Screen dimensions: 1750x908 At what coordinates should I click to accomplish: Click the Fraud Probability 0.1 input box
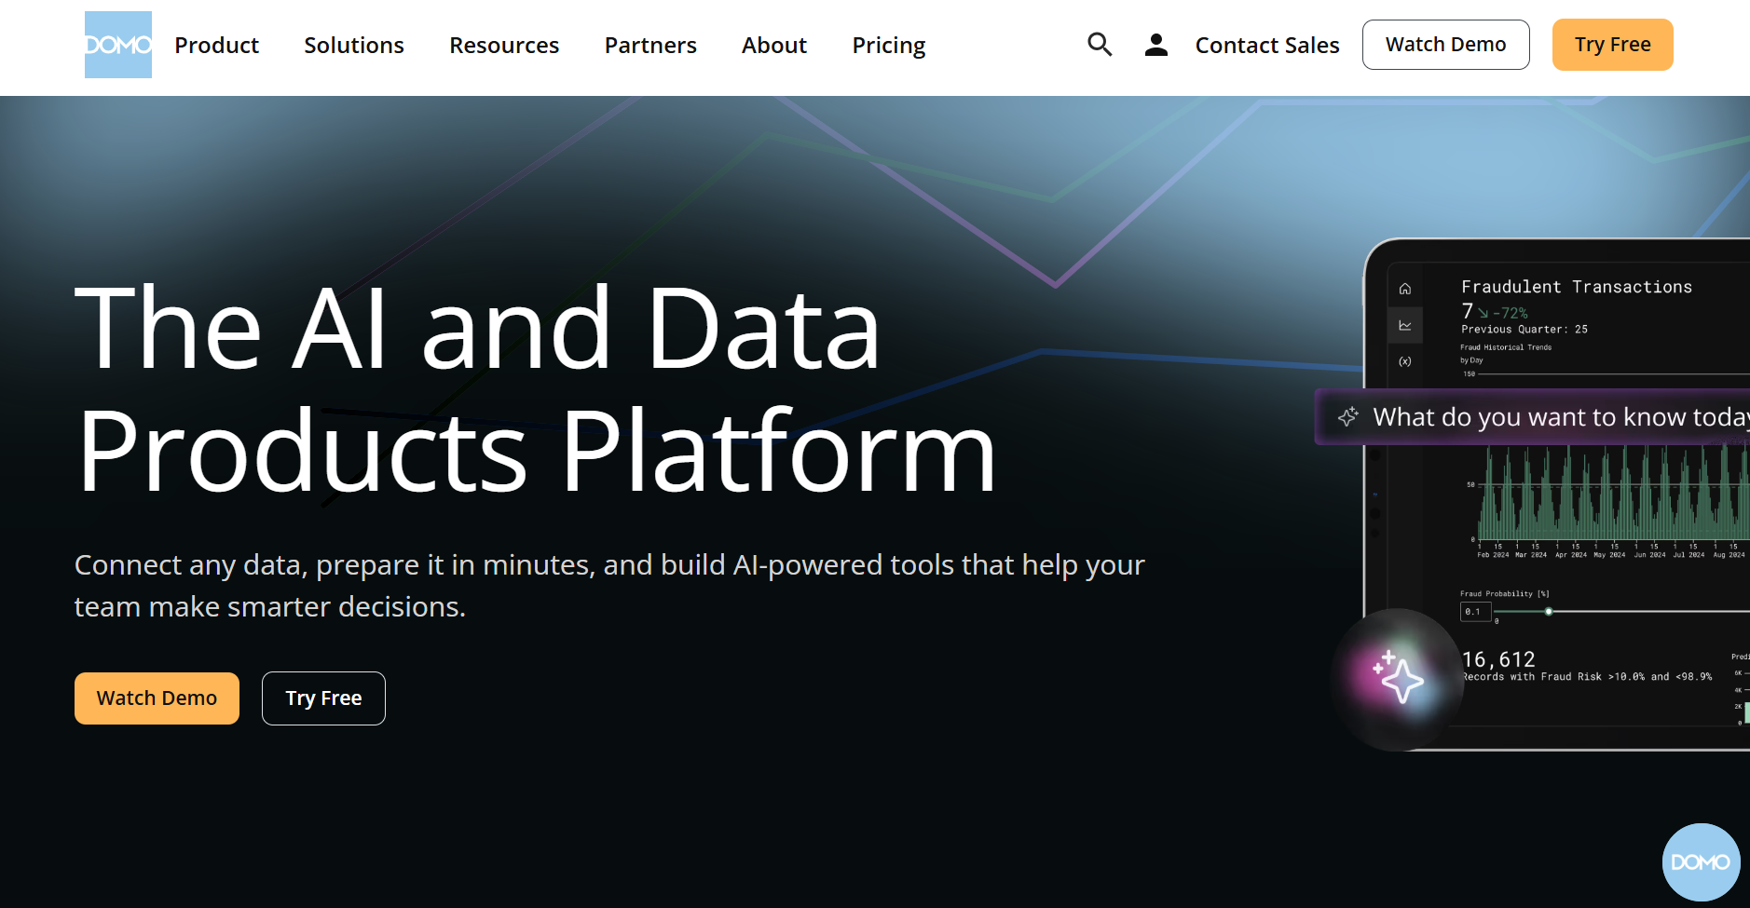point(1475,612)
